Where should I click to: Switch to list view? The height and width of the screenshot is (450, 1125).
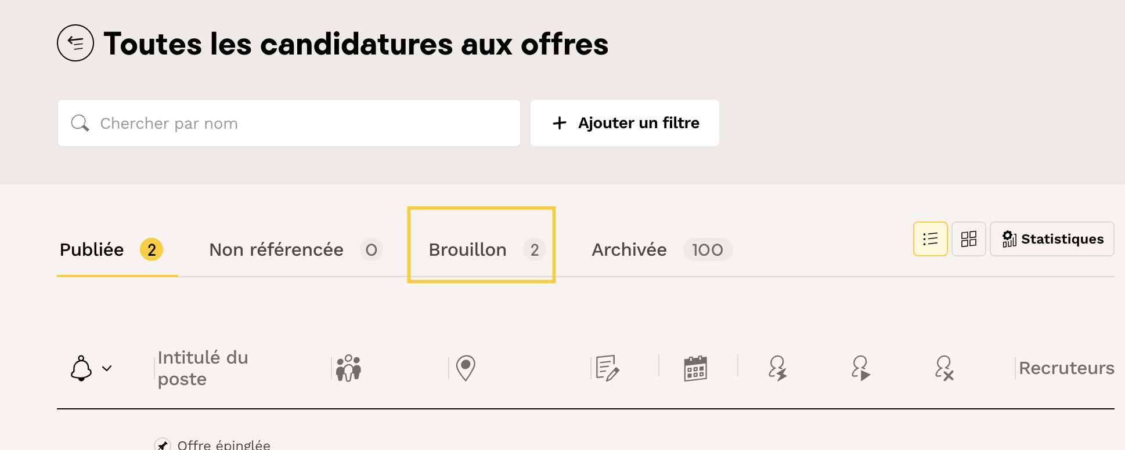[931, 239]
